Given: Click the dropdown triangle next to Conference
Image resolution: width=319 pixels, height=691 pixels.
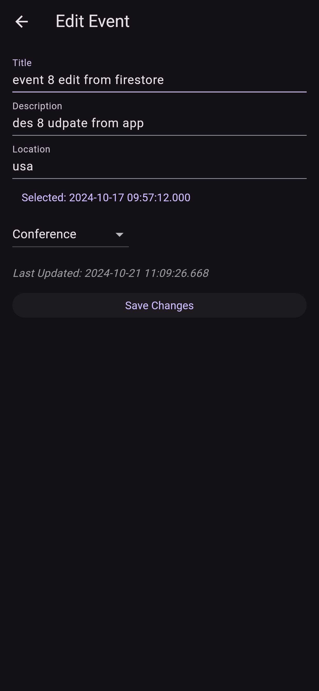Looking at the screenshot, I should (x=119, y=235).
